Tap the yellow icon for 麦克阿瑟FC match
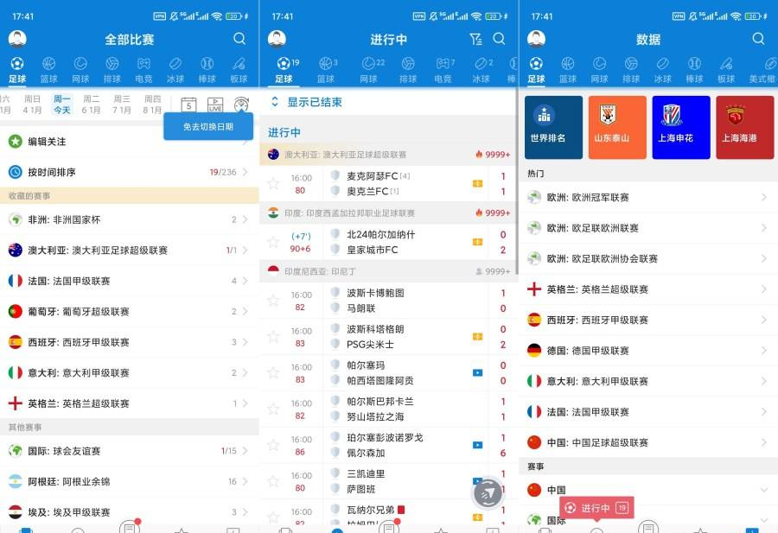 477,183
